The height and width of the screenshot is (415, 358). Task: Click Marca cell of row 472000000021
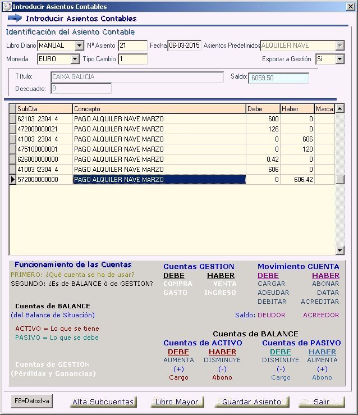pos(325,129)
